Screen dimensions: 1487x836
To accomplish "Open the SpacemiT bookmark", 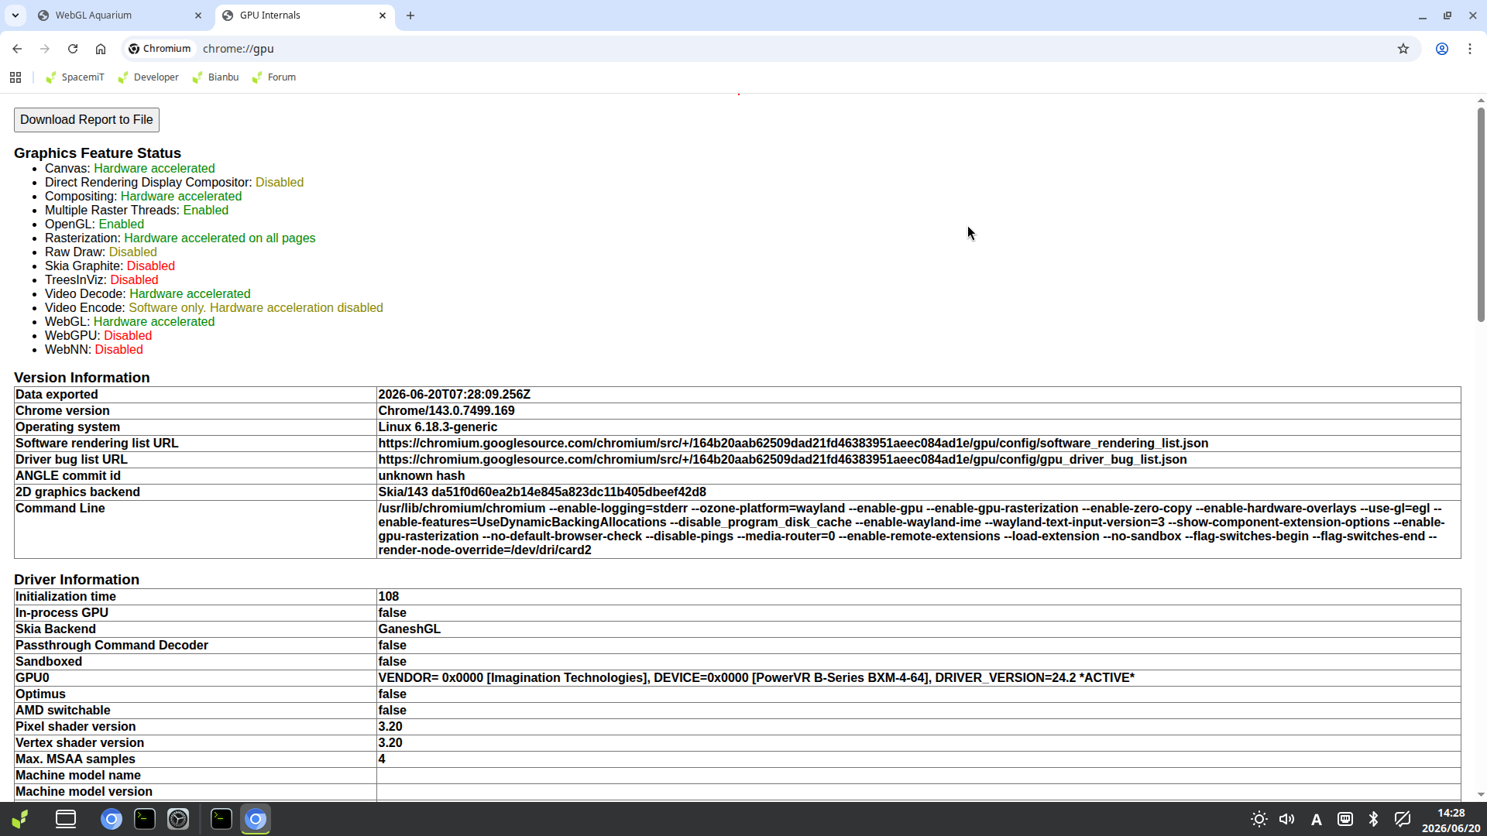I will (74, 77).
